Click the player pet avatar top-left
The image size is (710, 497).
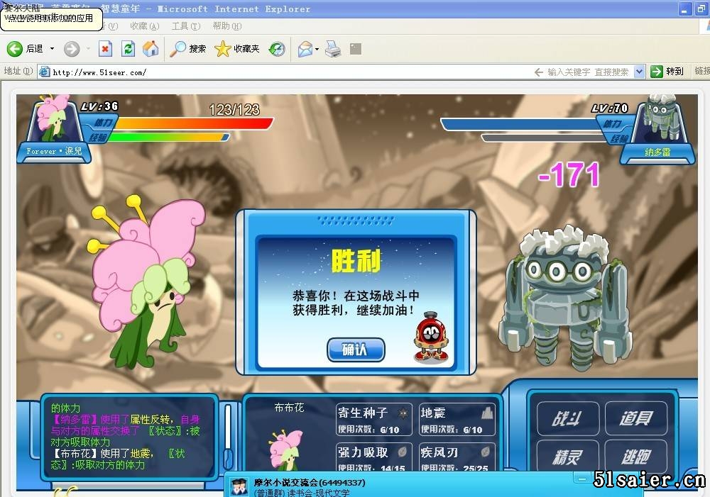click(54, 118)
